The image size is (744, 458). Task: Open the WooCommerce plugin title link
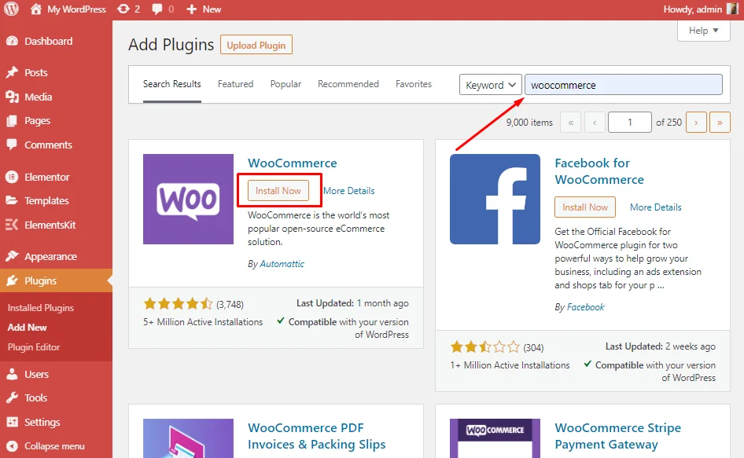coord(293,163)
